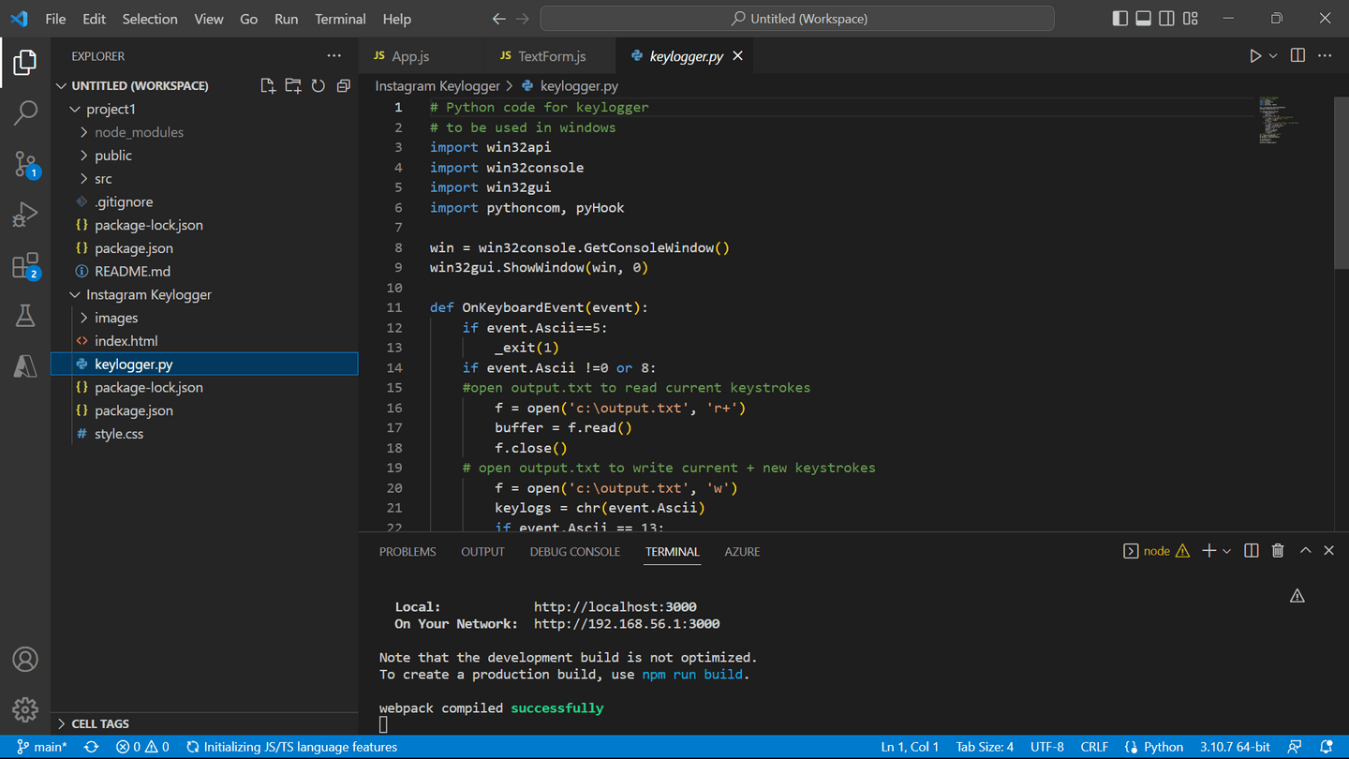Image resolution: width=1349 pixels, height=759 pixels.
Task: Open the Search view in activity bar
Action: click(x=25, y=113)
